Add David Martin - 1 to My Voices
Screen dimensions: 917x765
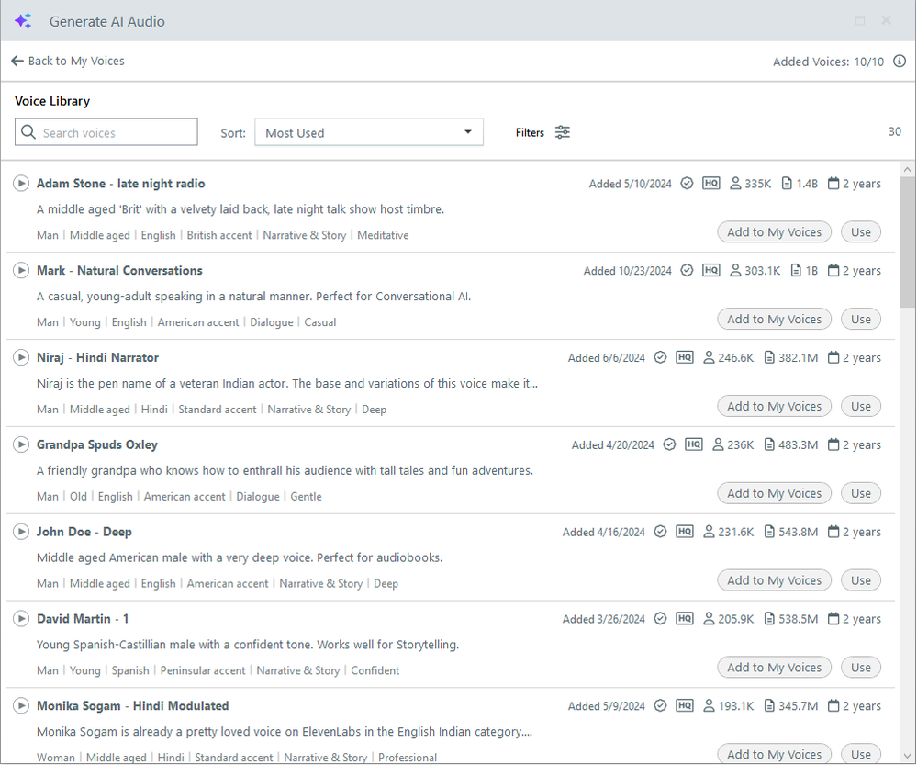tap(774, 668)
